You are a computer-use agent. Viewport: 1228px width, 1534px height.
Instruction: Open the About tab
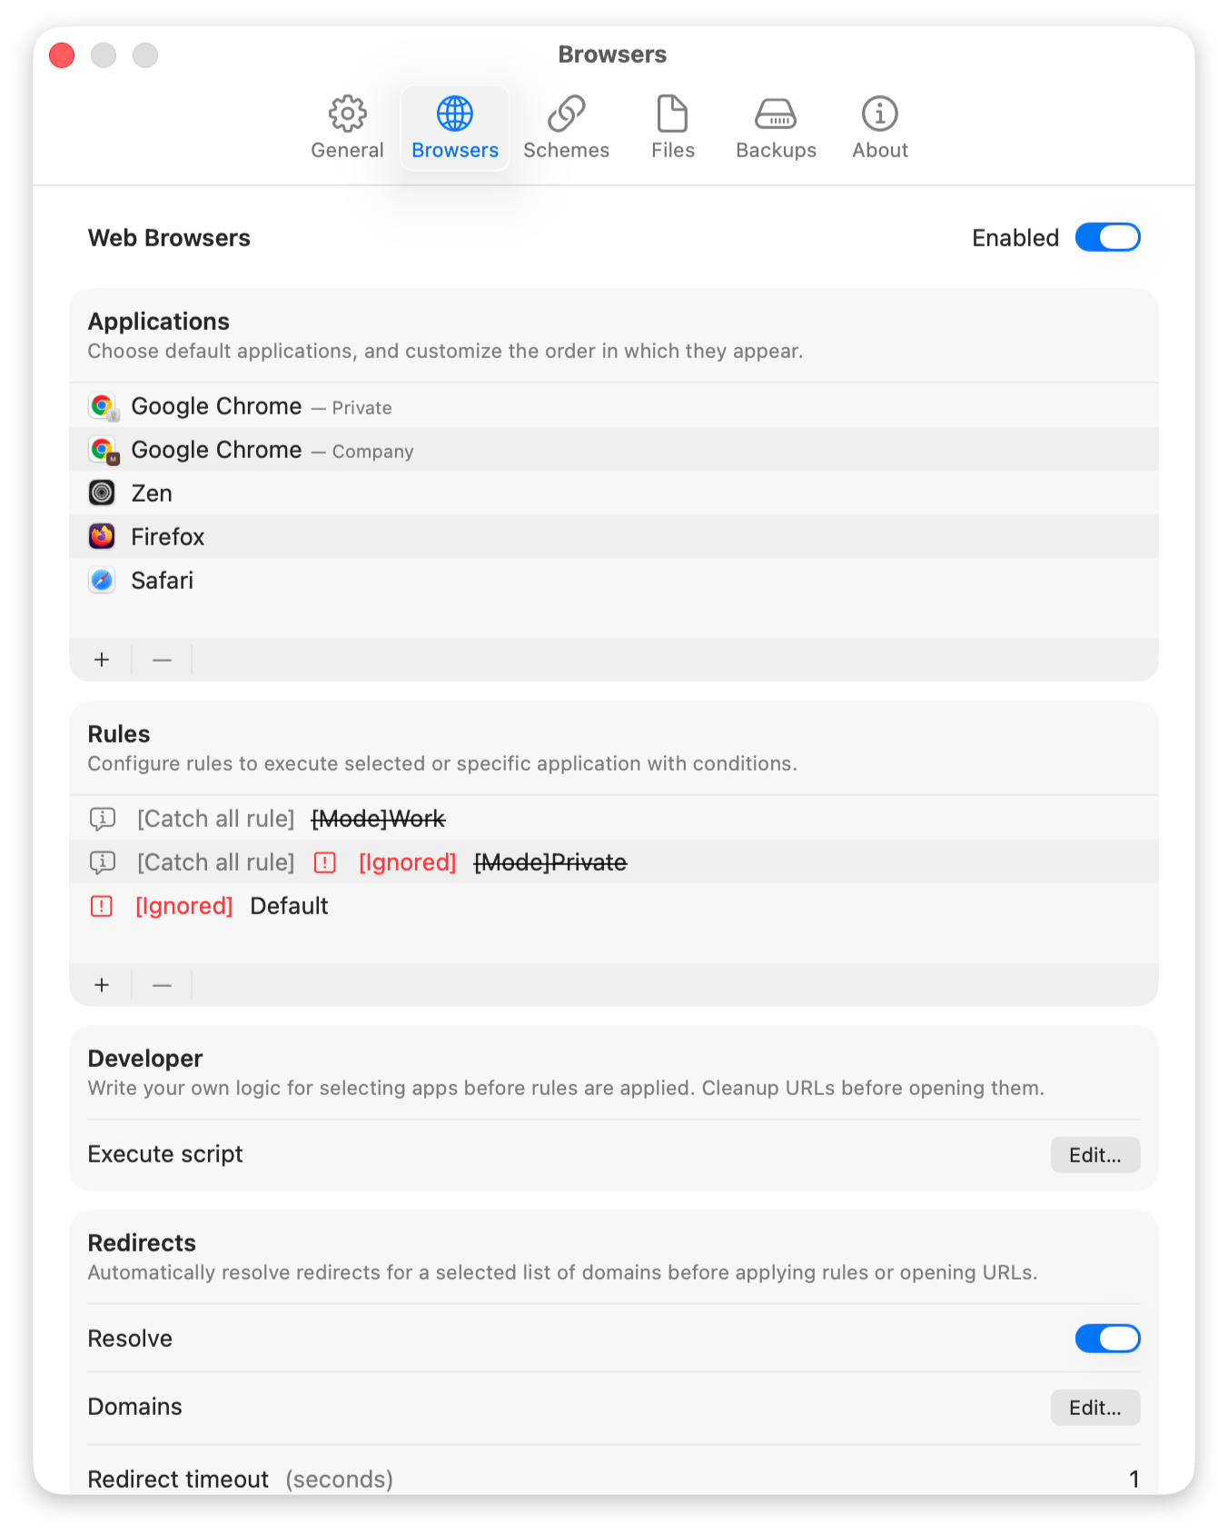click(x=879, y=128)
